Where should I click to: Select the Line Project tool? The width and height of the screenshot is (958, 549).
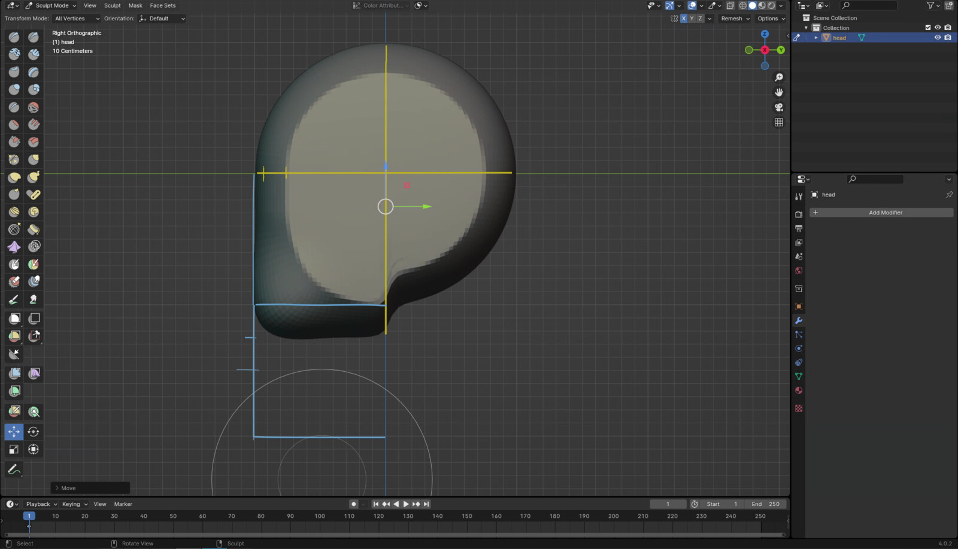14,354
